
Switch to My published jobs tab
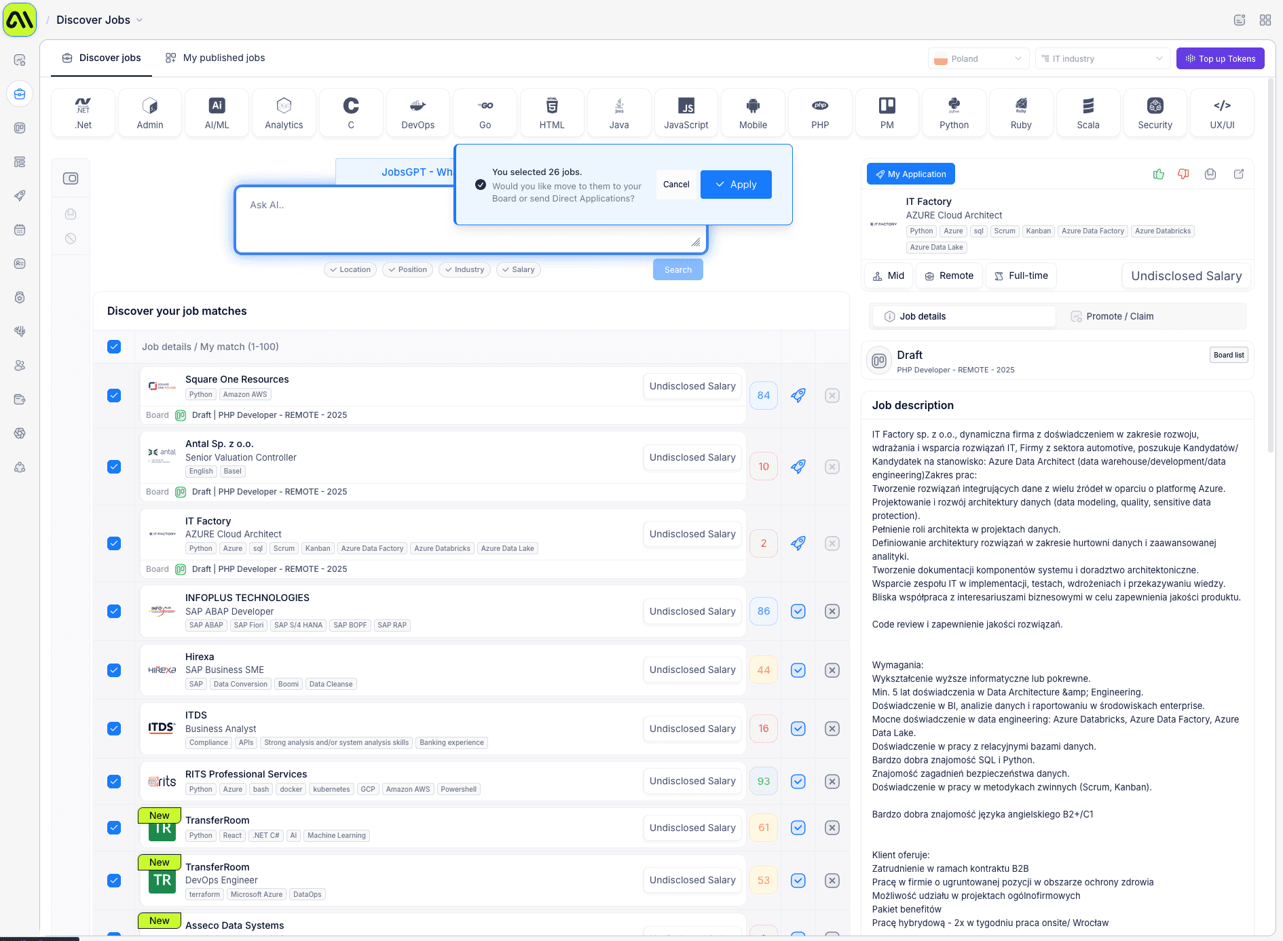pos(215,58)
